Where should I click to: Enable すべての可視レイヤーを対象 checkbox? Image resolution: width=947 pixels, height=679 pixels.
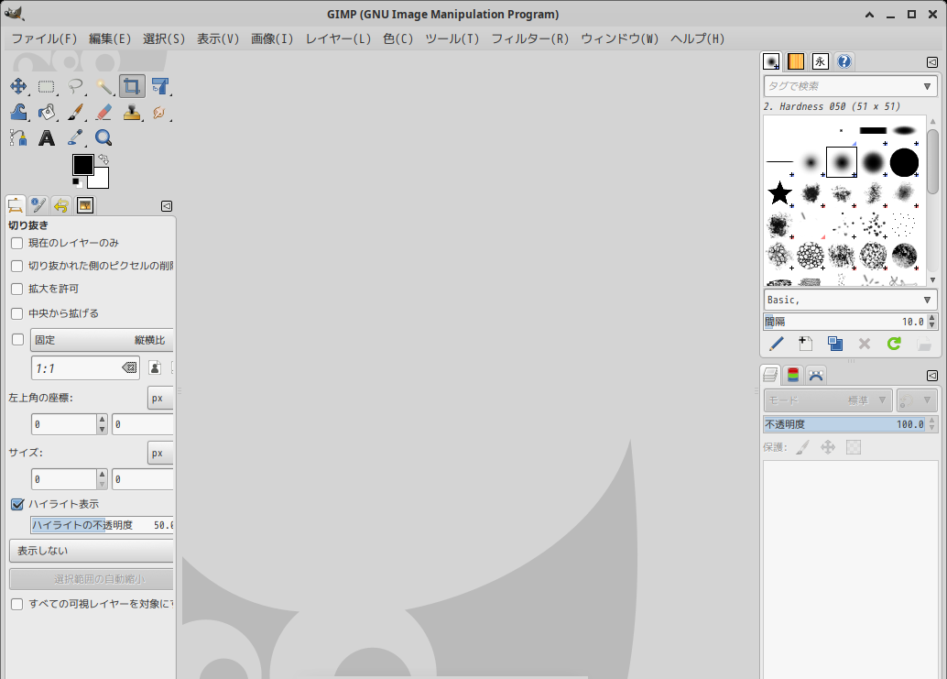[x=16, y=604]
